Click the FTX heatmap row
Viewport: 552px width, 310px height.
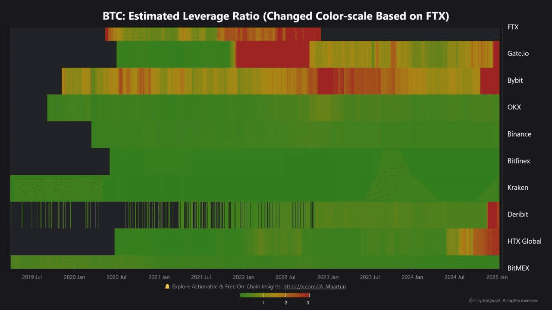[x=213, y=34]
